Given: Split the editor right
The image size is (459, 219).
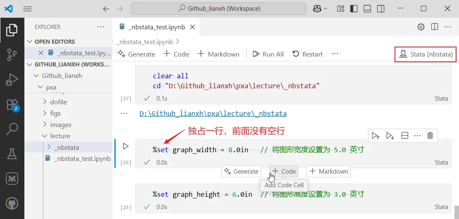Looking at the screenshot, I should [x=435, y=27].
